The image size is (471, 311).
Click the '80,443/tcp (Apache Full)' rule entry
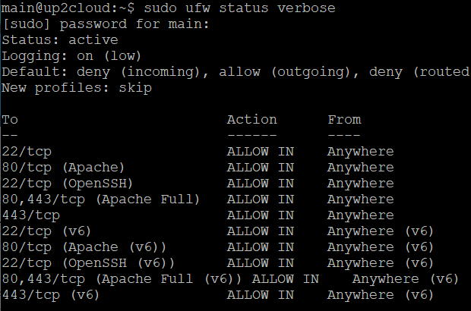point(102,199)
